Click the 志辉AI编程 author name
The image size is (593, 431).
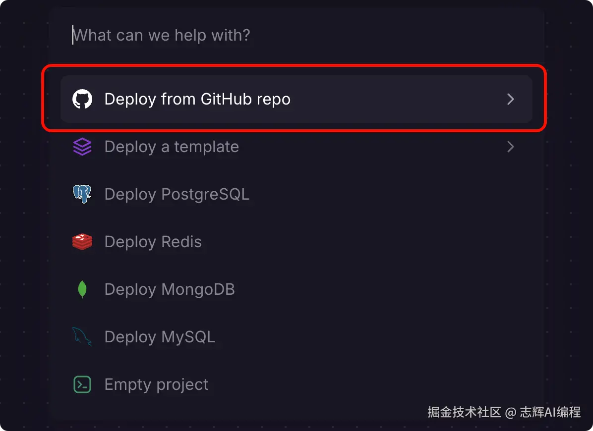(x=550, y=412)
